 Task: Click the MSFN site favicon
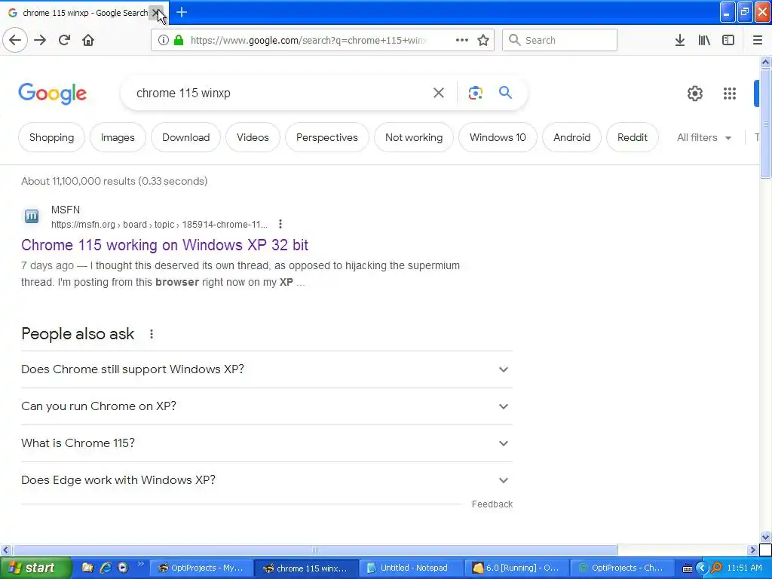32,216
